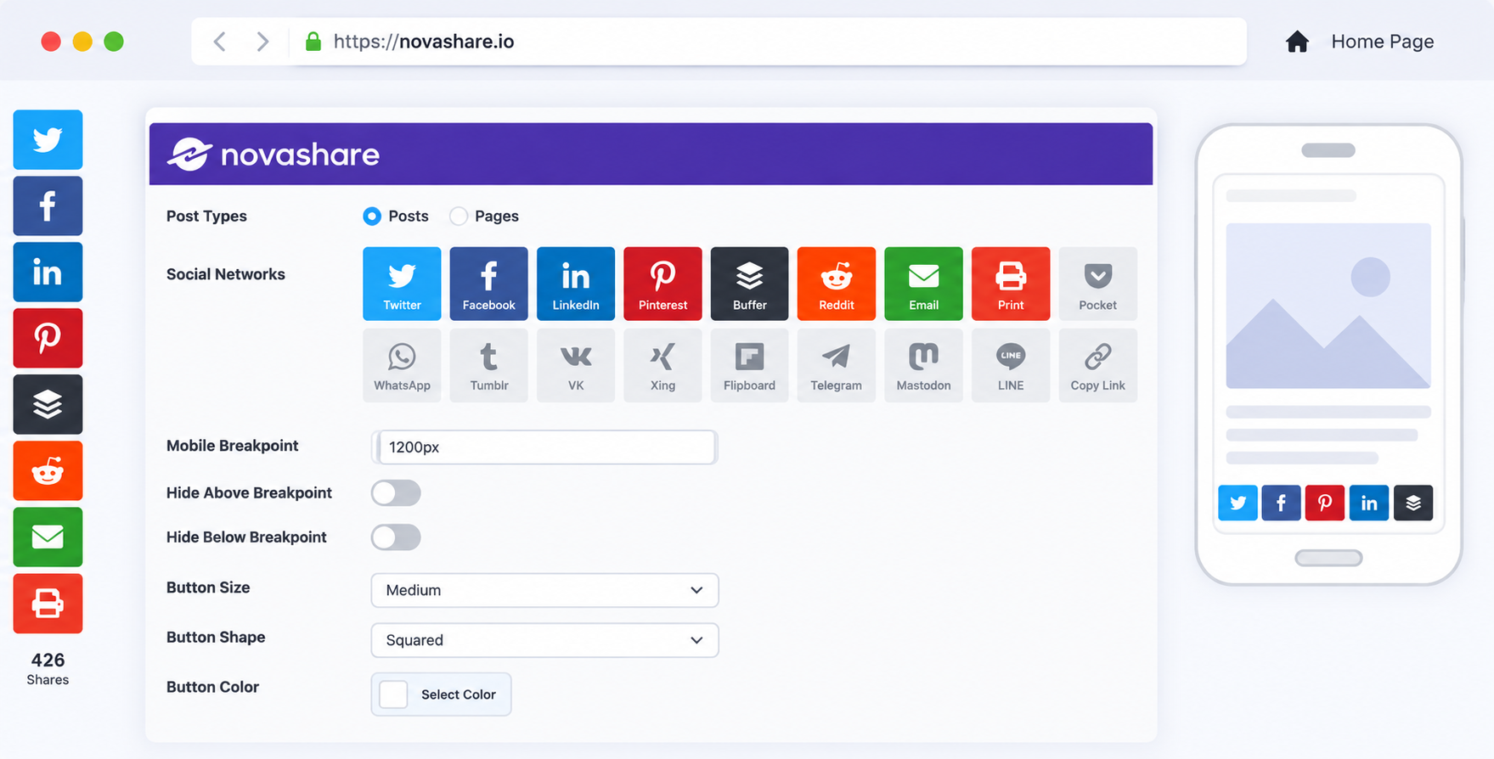Toggle the Email network tile
The height and width of the screenshot is (759, 1494).
click(923, 284)
